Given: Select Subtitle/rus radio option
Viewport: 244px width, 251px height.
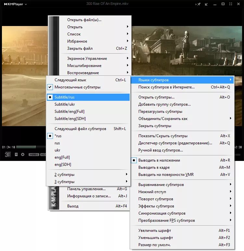Looking at the screenshot, I should pos(88,97).
